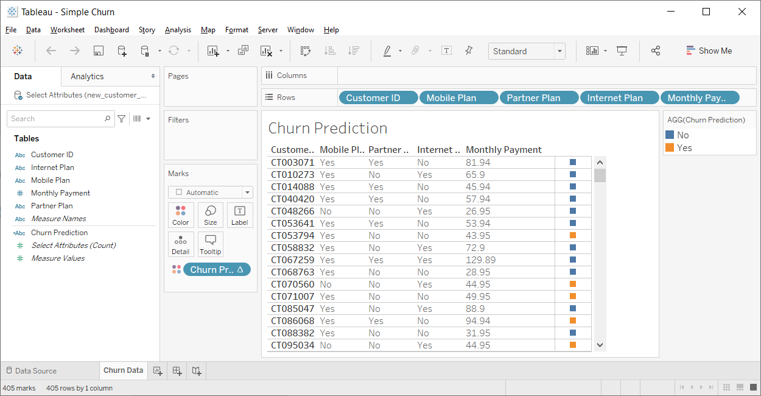Click the Save workbook icon
This screenshot has width=761, height=396.
click(98, 51)
